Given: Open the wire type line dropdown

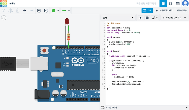Looking at the screenshot, I should 66,11.
